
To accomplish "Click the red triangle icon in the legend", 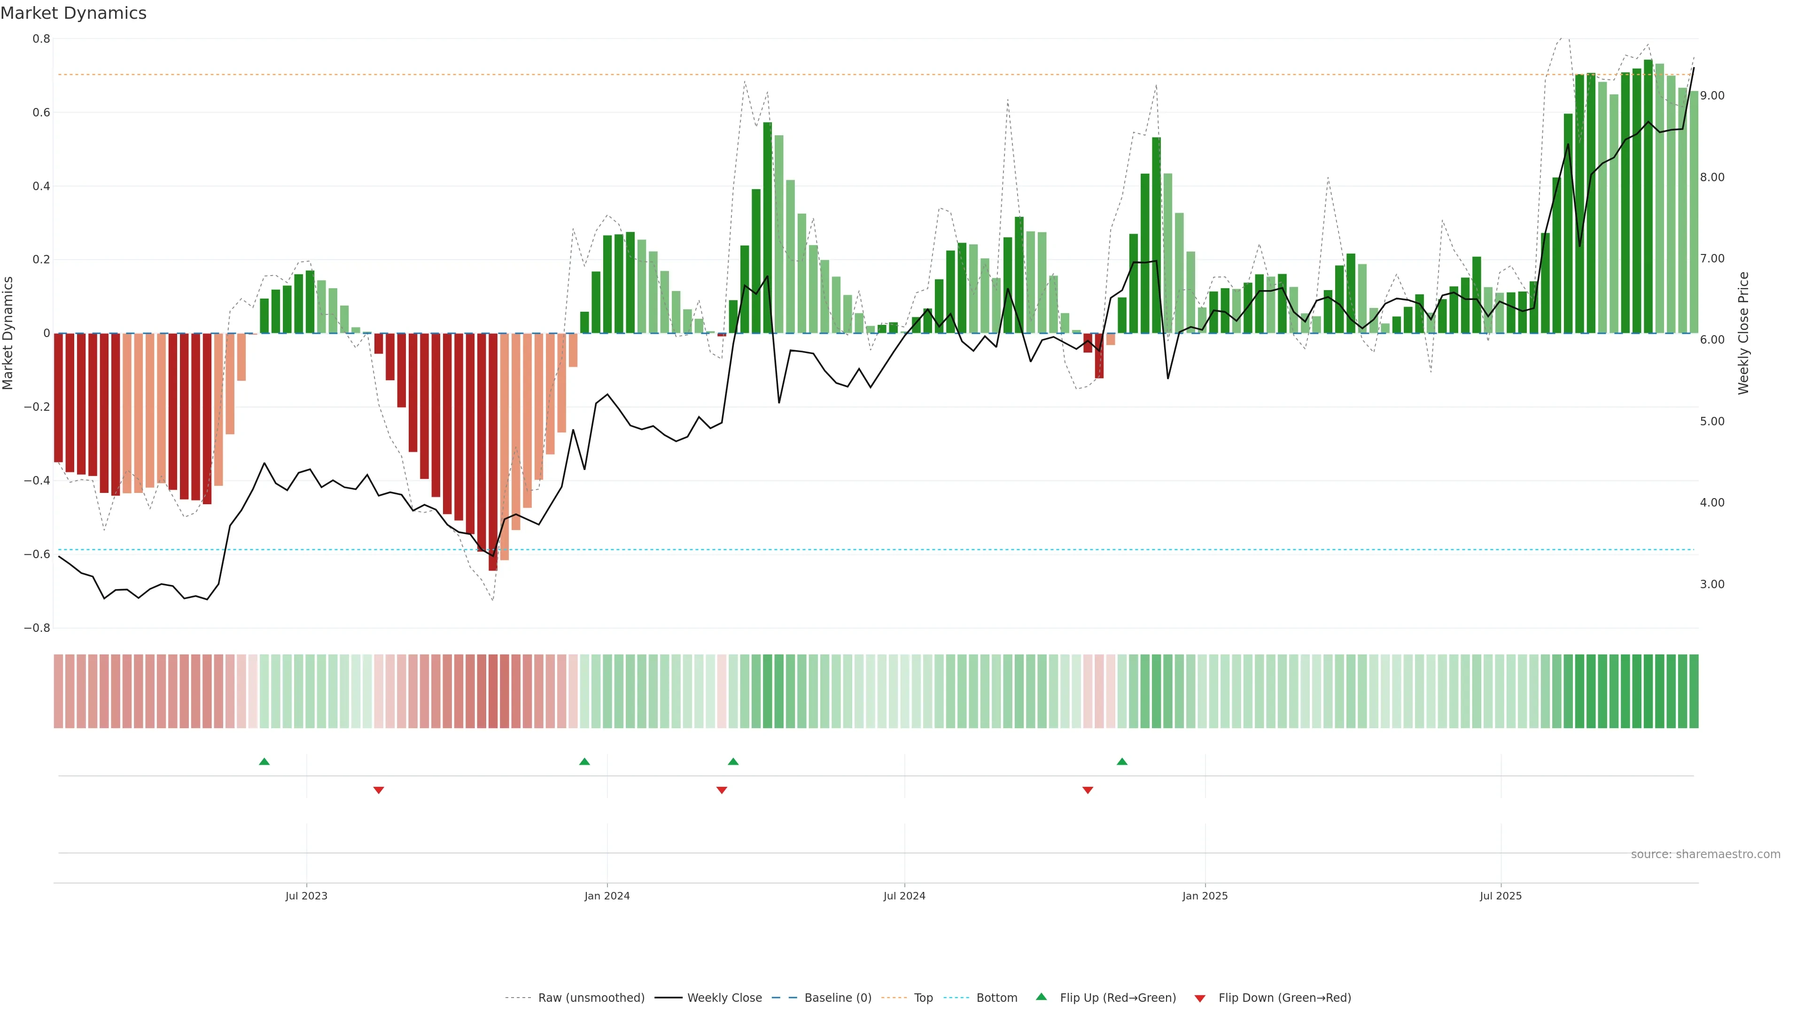I will 1200,999.
